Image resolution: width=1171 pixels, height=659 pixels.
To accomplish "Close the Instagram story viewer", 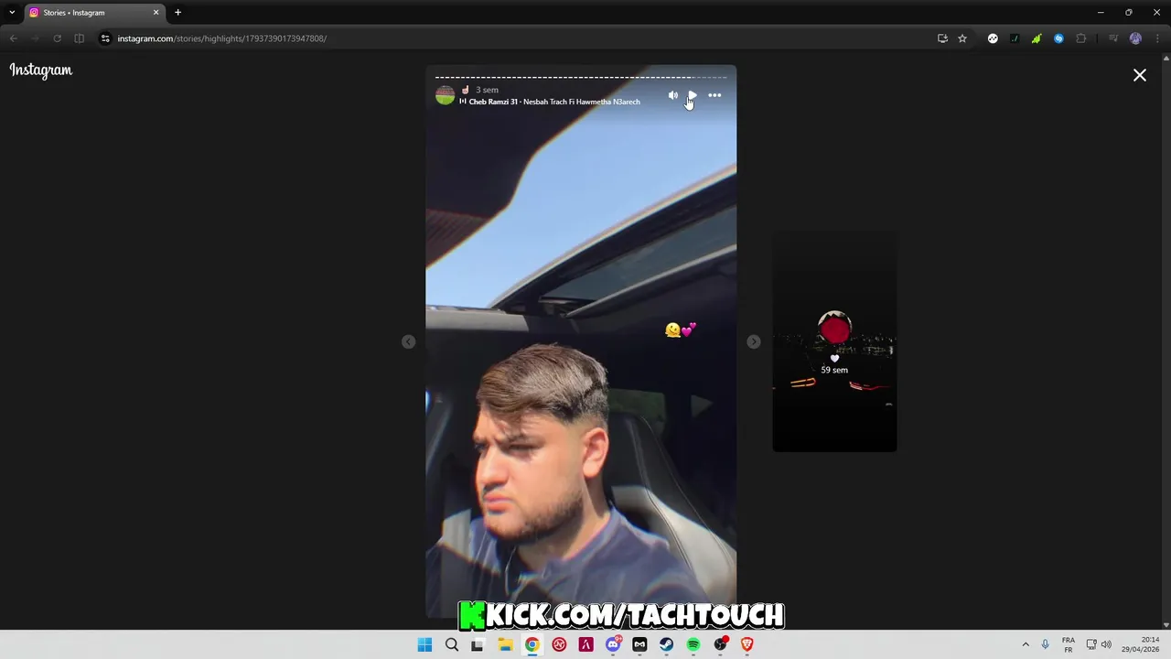I will [x=1140, y=75].
